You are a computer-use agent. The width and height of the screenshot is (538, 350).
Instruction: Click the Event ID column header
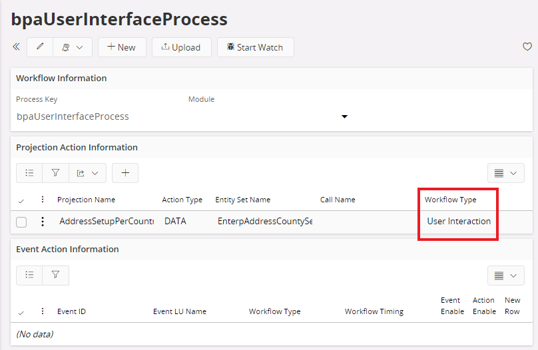pos(71,311)
